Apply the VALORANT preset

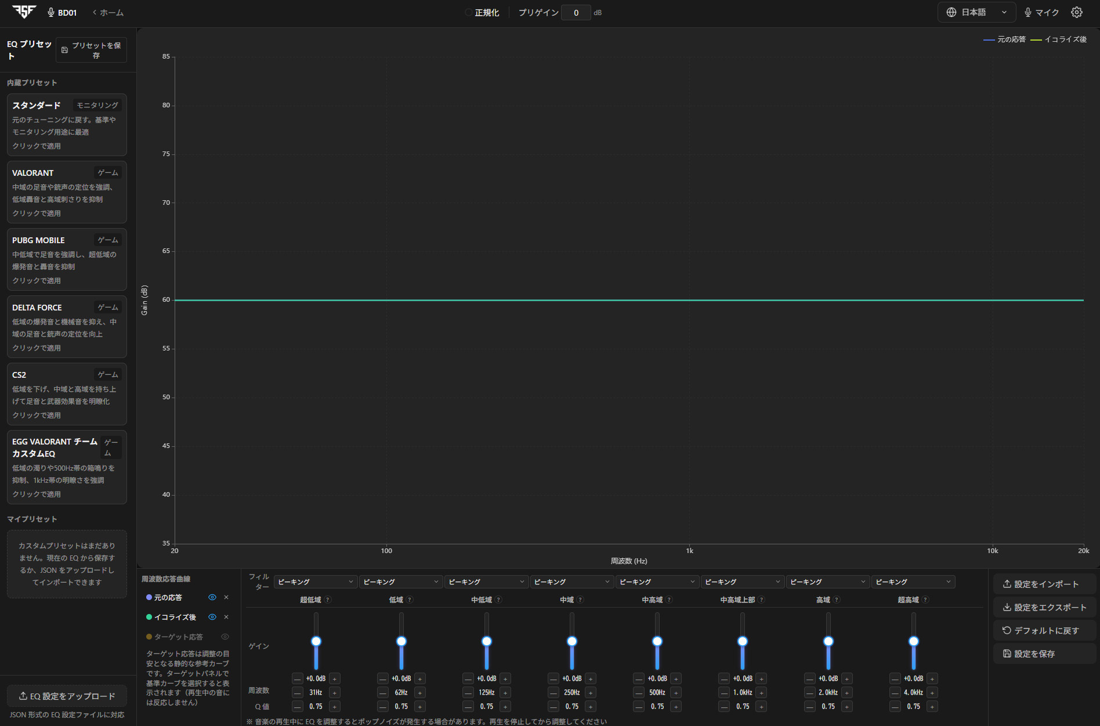tap(67, 192)
